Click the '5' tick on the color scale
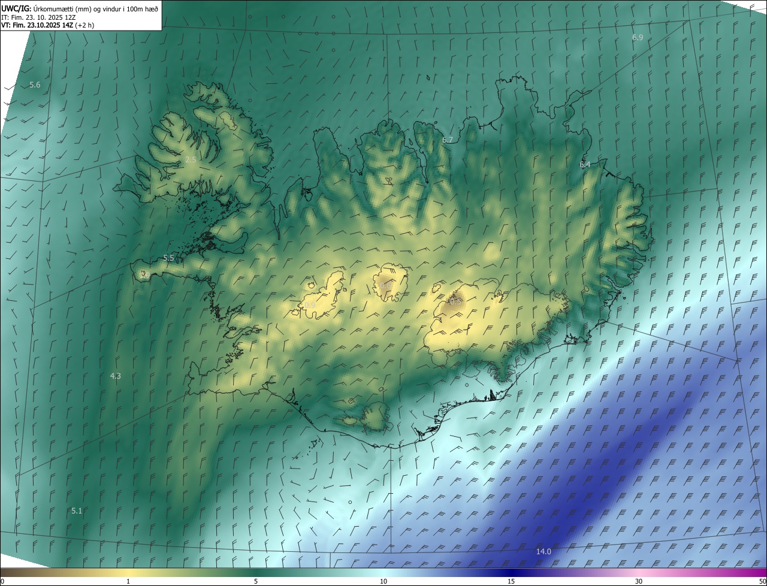Viewport: 767px width, 586px height. 256,582
